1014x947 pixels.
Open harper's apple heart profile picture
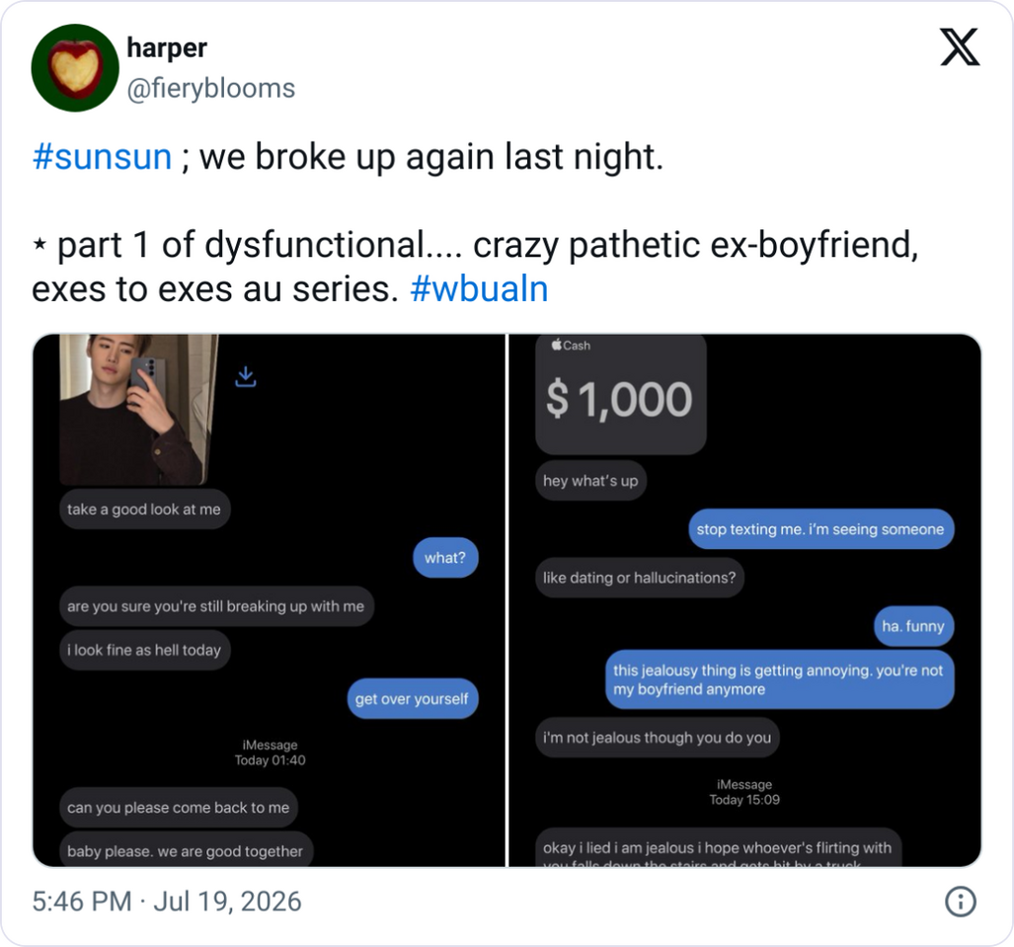(x=75, y=68)
